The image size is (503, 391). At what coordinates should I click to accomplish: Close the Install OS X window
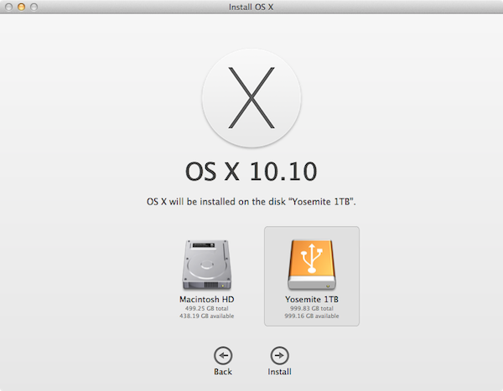click(x=9, y=7)
